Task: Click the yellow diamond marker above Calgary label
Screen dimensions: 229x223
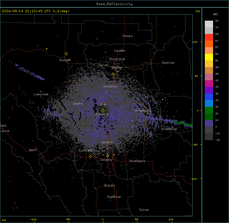Action: click(x=108, y=156)
